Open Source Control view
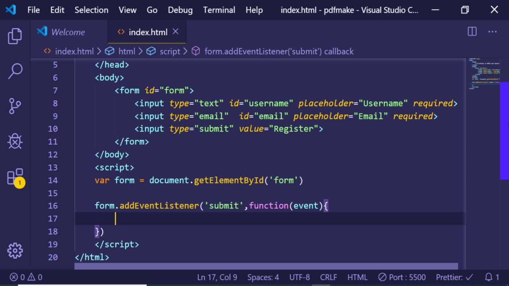The height and width of the screenshot is (286, 509). click(15, 106)
